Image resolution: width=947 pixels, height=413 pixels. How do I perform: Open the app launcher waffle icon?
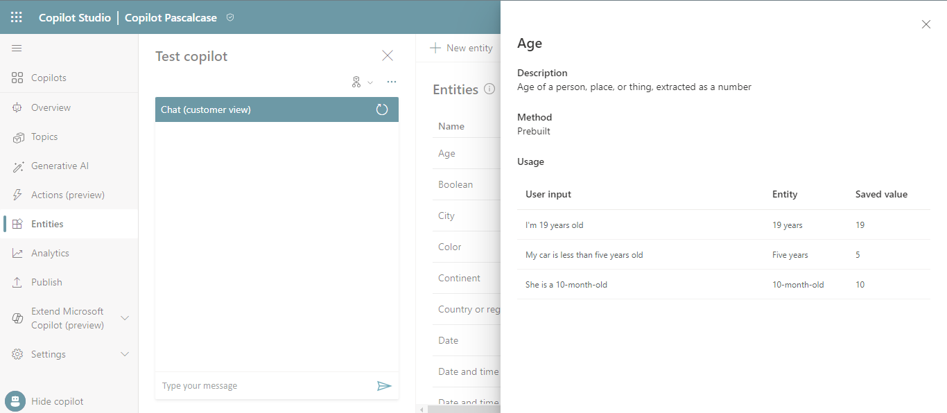(17, 17)
